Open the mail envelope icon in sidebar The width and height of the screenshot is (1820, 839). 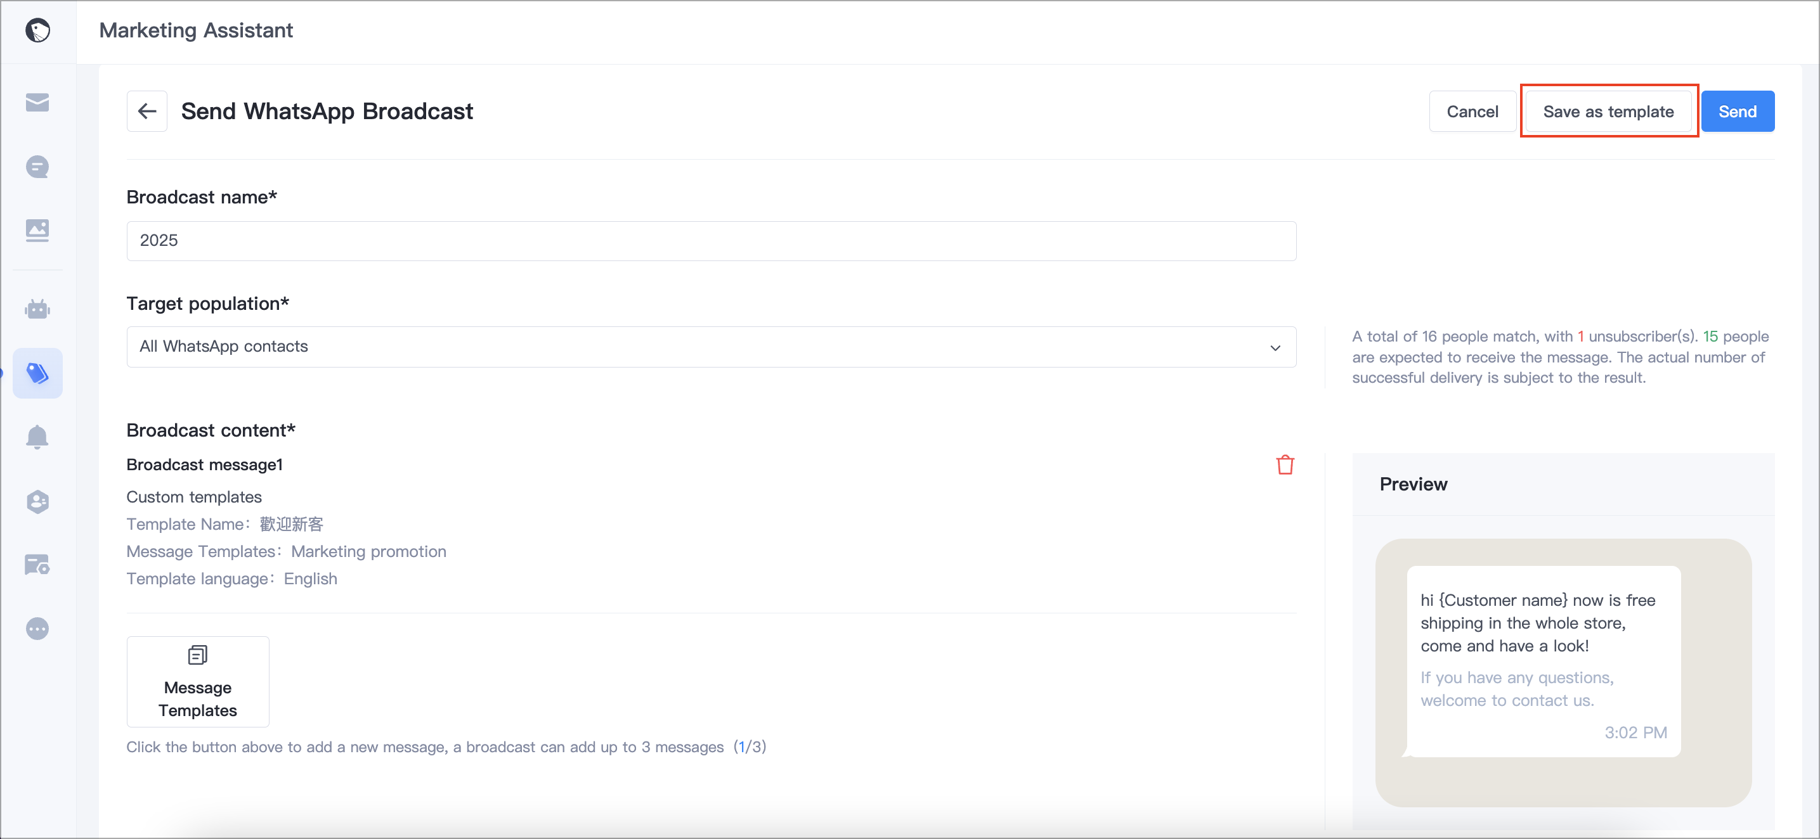click(37, 103)
